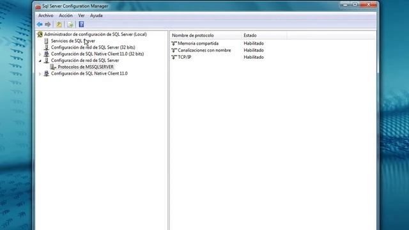The width and height of the screenshot is (409, 230).
Task: Sort by Nombre de protocolo column header
Action: 206,35
